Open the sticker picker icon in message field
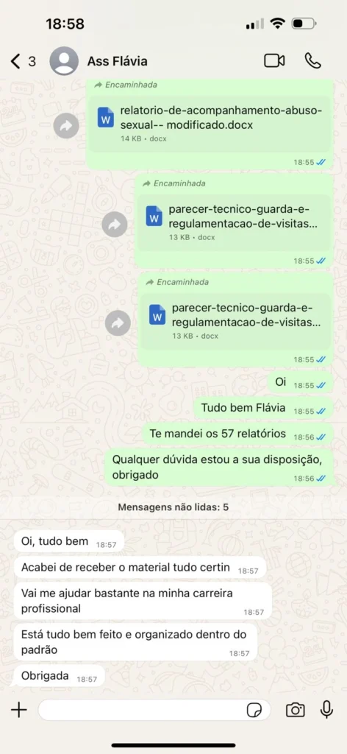Image resolution: width=347 pixels, height=754 pixels. (x=254, y=710)
